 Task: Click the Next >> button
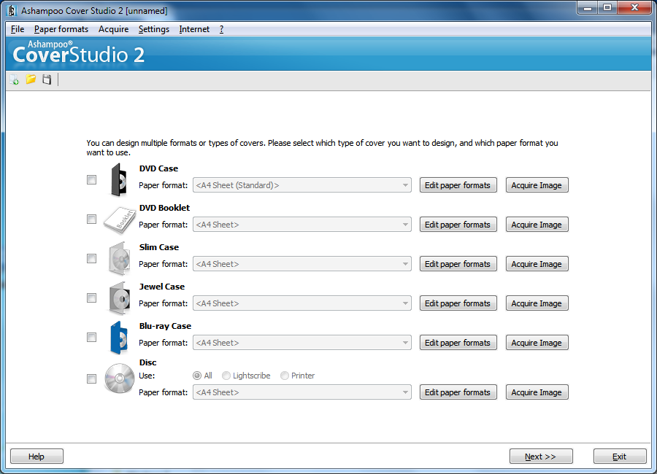coord(541,456)
